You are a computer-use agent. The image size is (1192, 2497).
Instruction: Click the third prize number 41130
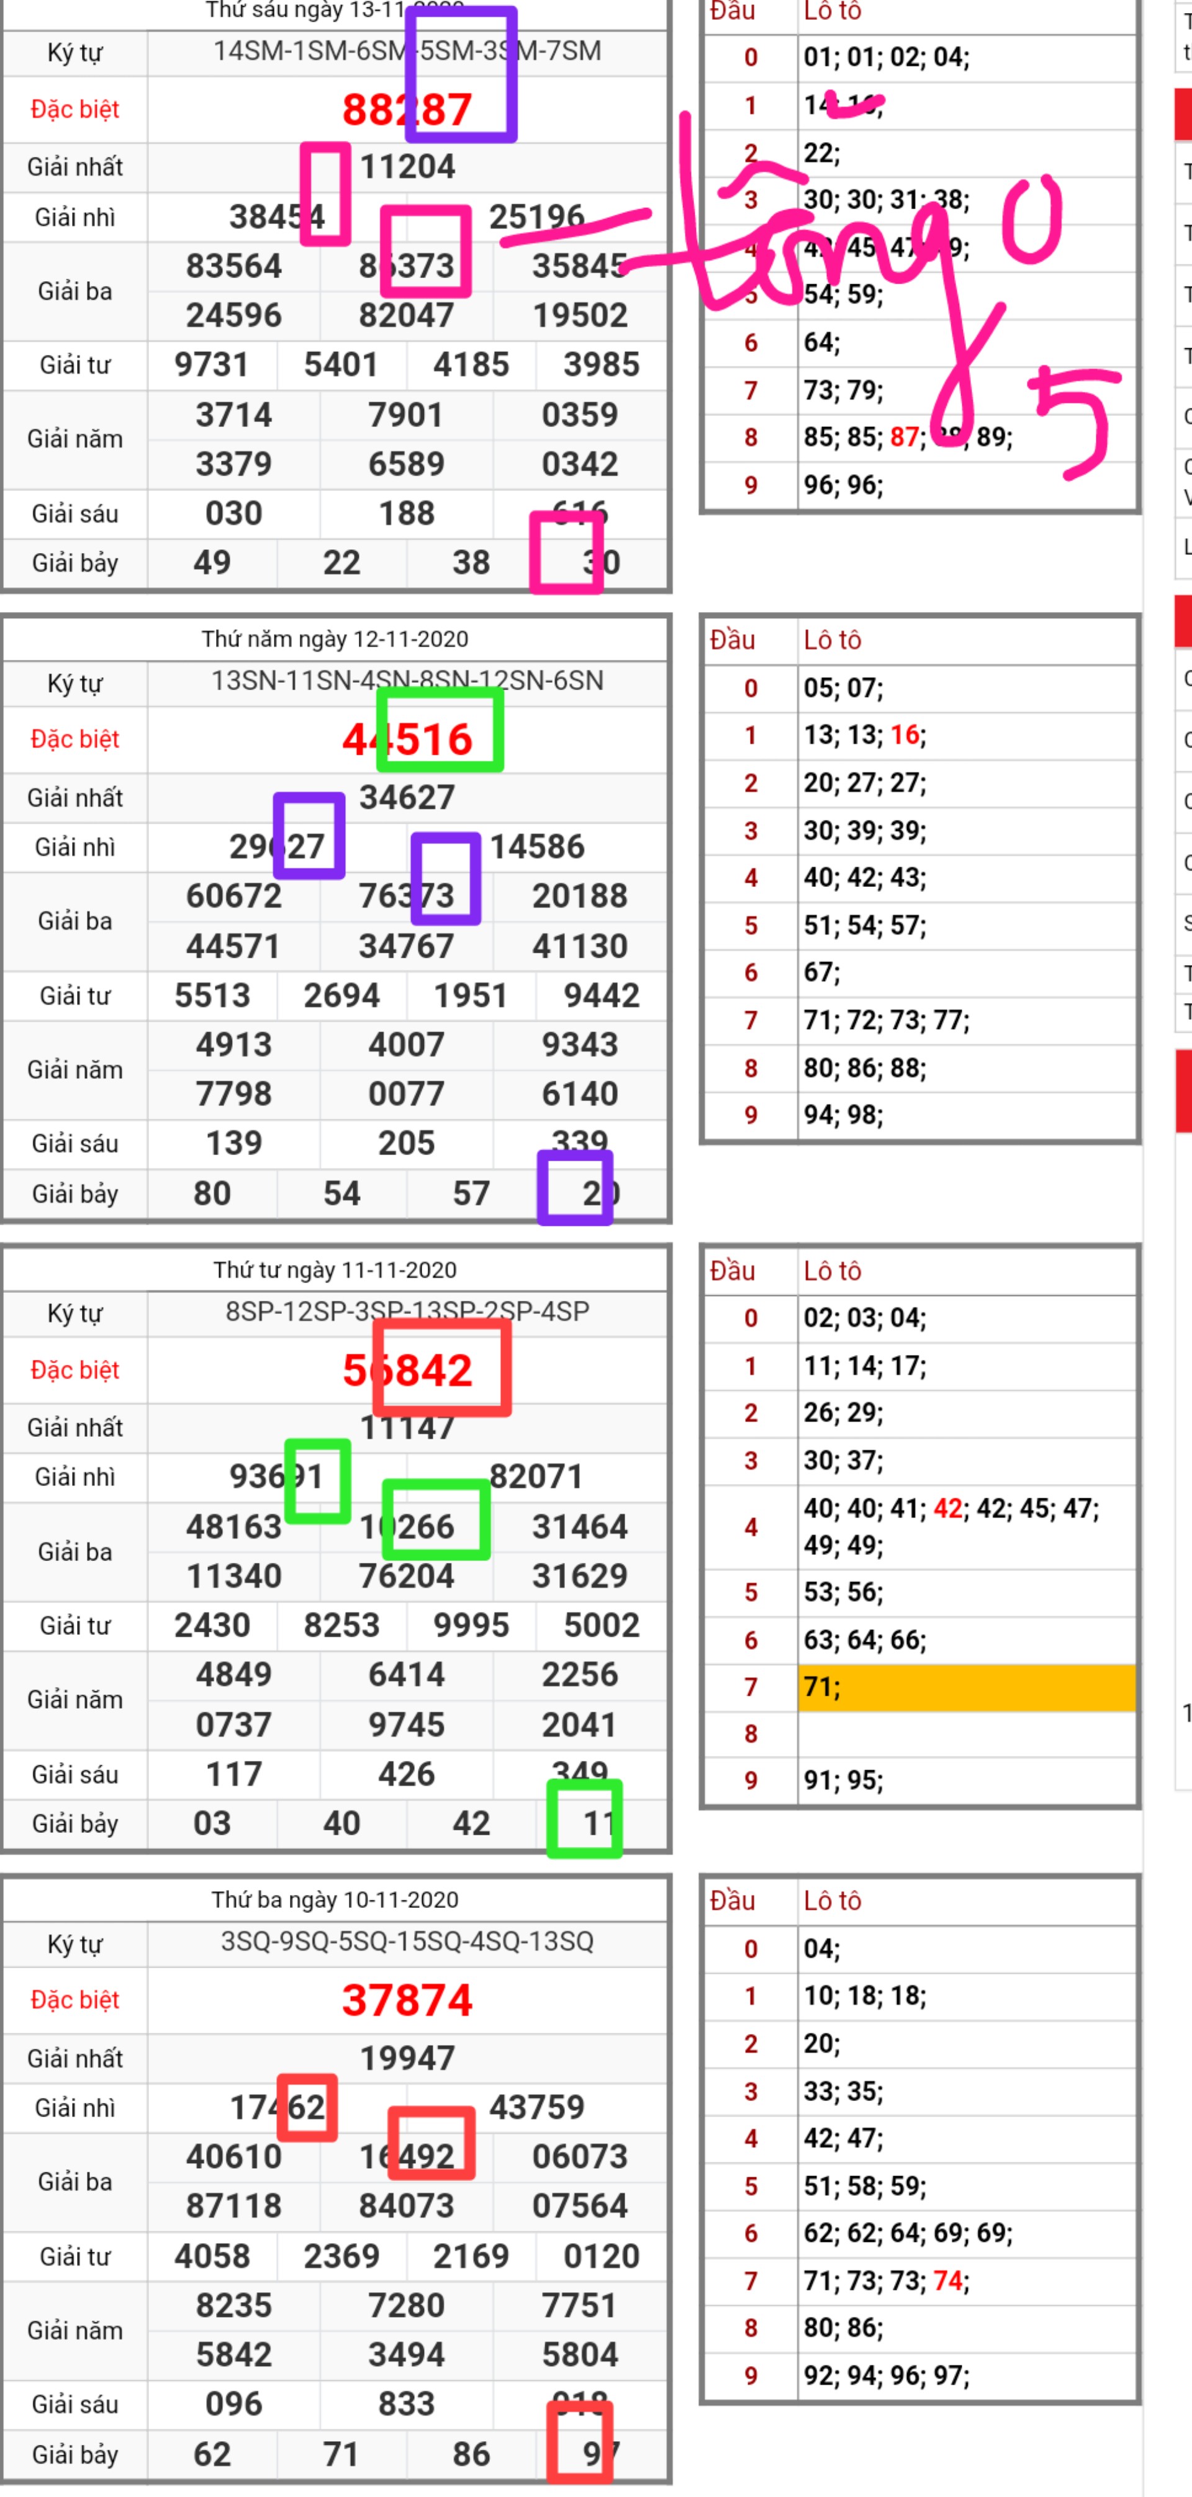[x=580, y=946]
